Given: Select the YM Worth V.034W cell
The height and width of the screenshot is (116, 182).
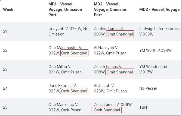Looking at the screenshot, I should click(155, 50).
